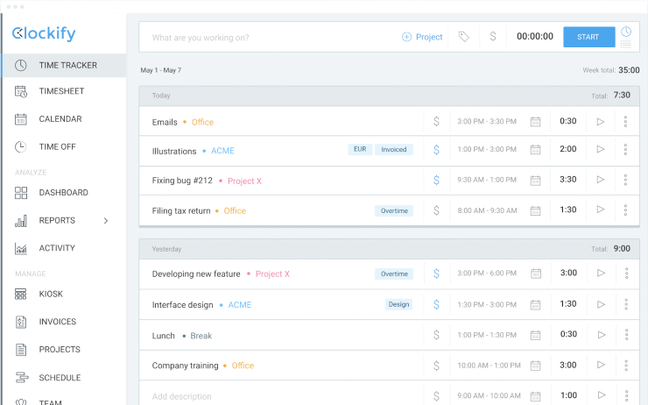Screen dimensions: 648x405
Task: Toggle billable on Illustrations entry
Action: (x=436, y=149)
